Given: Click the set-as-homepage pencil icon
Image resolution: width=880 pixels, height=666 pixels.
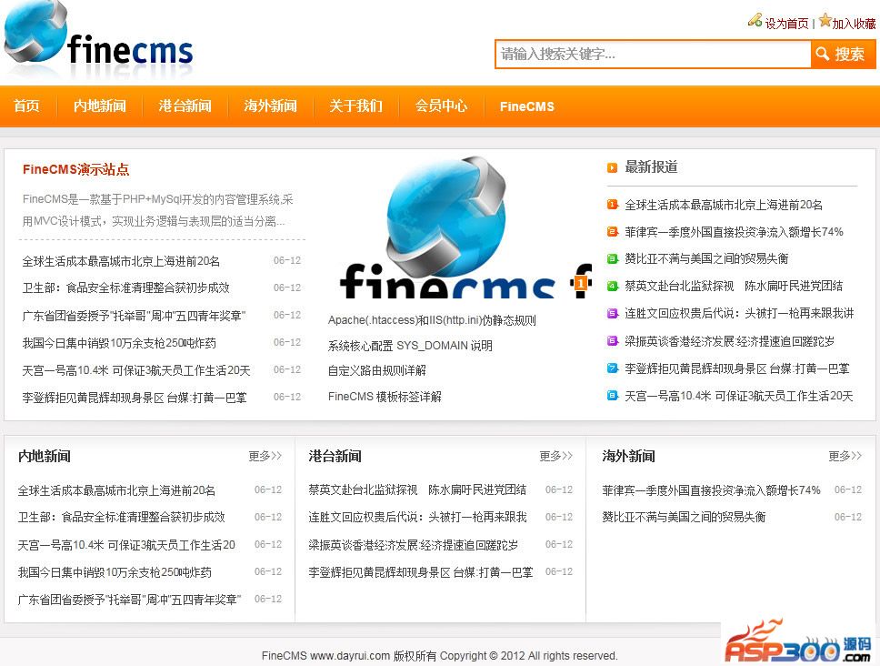Looking at the screenshot, I should (755, 21).
